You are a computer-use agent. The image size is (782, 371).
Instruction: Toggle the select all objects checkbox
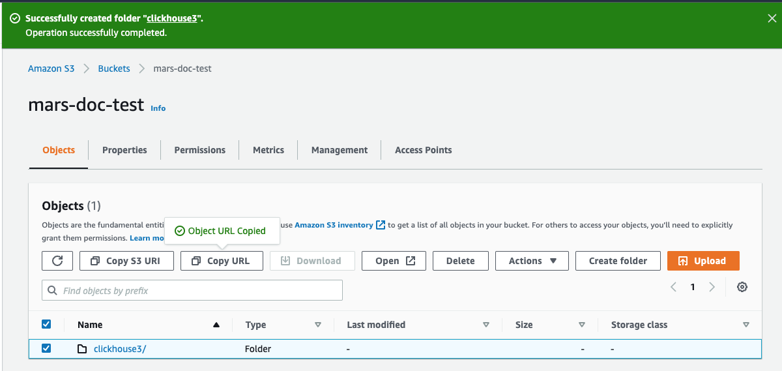coord(46,324)
